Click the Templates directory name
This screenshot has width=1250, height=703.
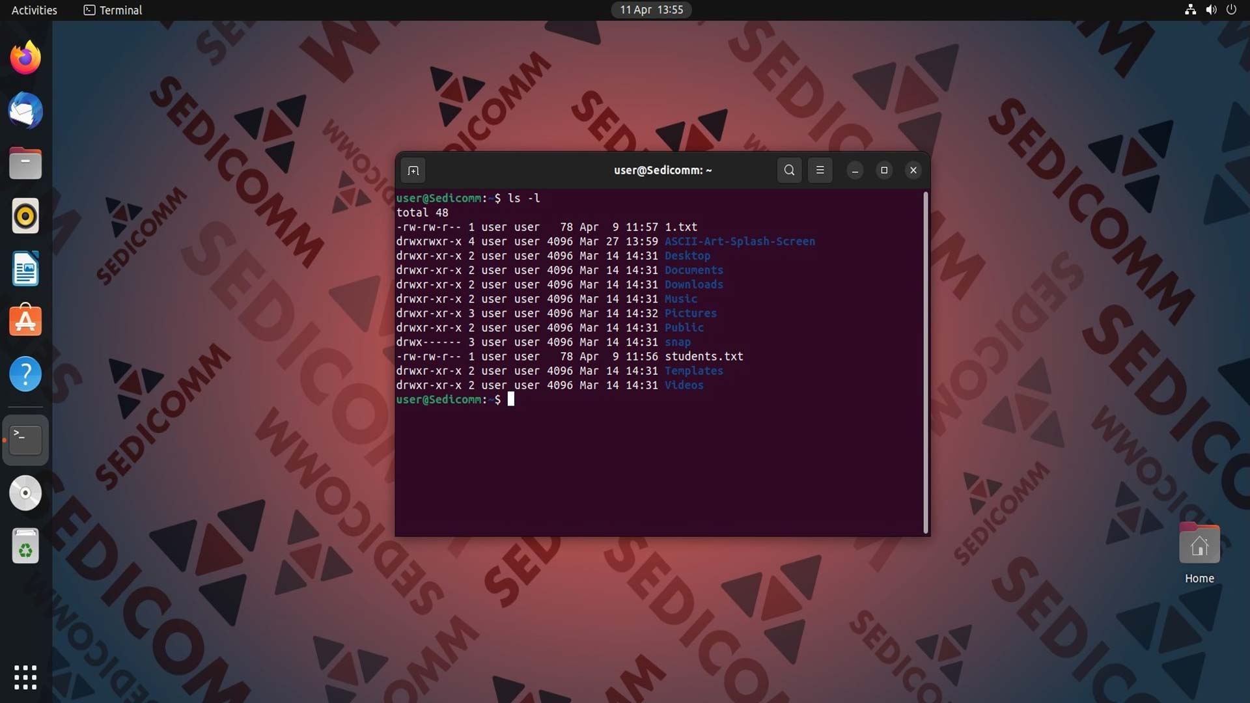pos(694,371)
